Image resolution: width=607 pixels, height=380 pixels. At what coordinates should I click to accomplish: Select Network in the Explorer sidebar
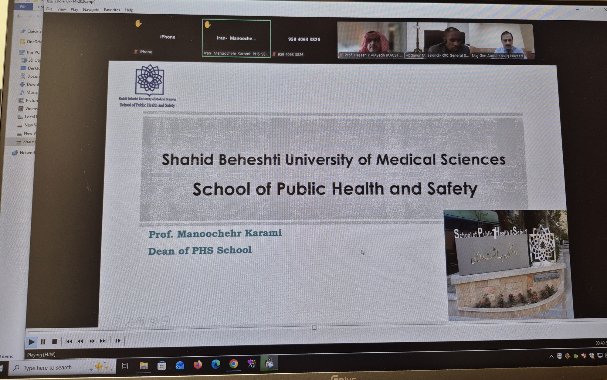pos(24,153)
